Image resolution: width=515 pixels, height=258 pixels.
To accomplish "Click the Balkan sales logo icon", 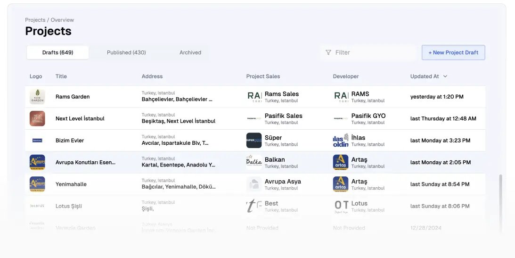I will tap(254, 162).
